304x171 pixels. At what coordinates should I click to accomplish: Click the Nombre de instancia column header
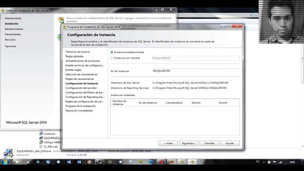point(119,103)
